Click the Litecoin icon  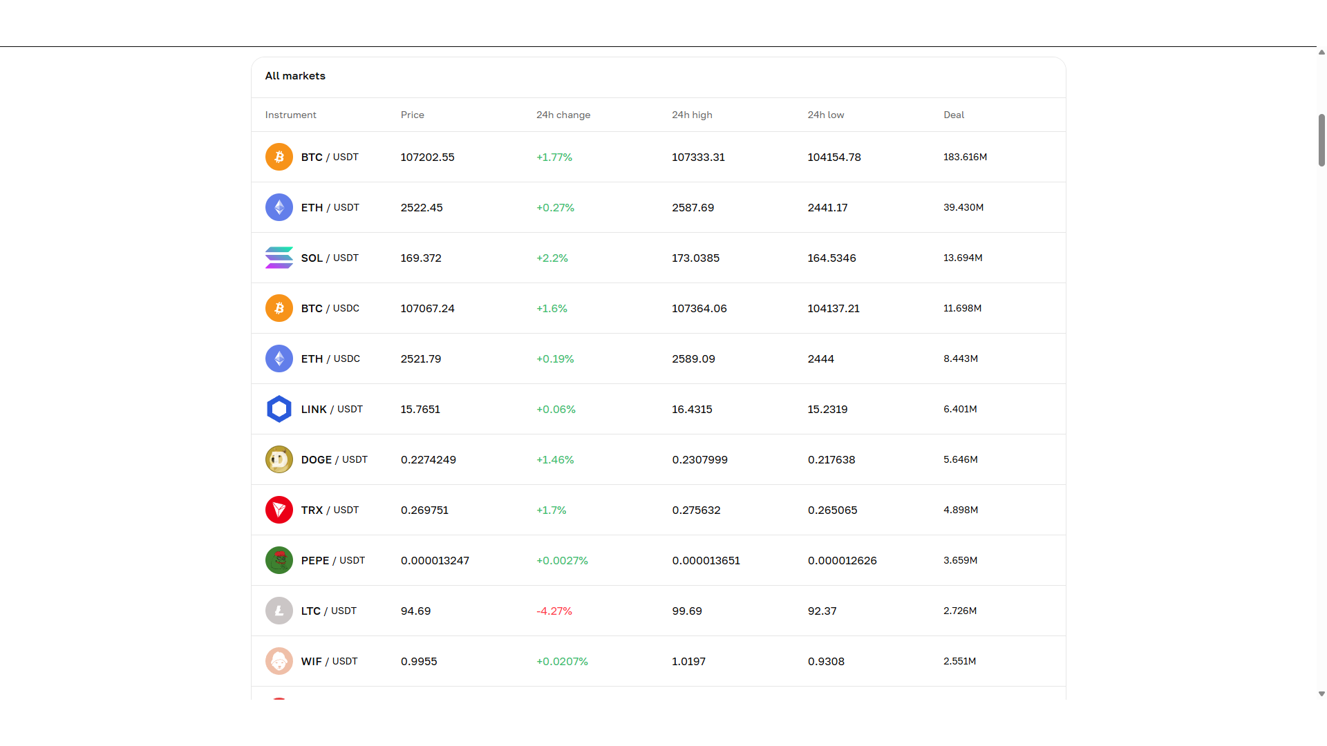(279, 611)
